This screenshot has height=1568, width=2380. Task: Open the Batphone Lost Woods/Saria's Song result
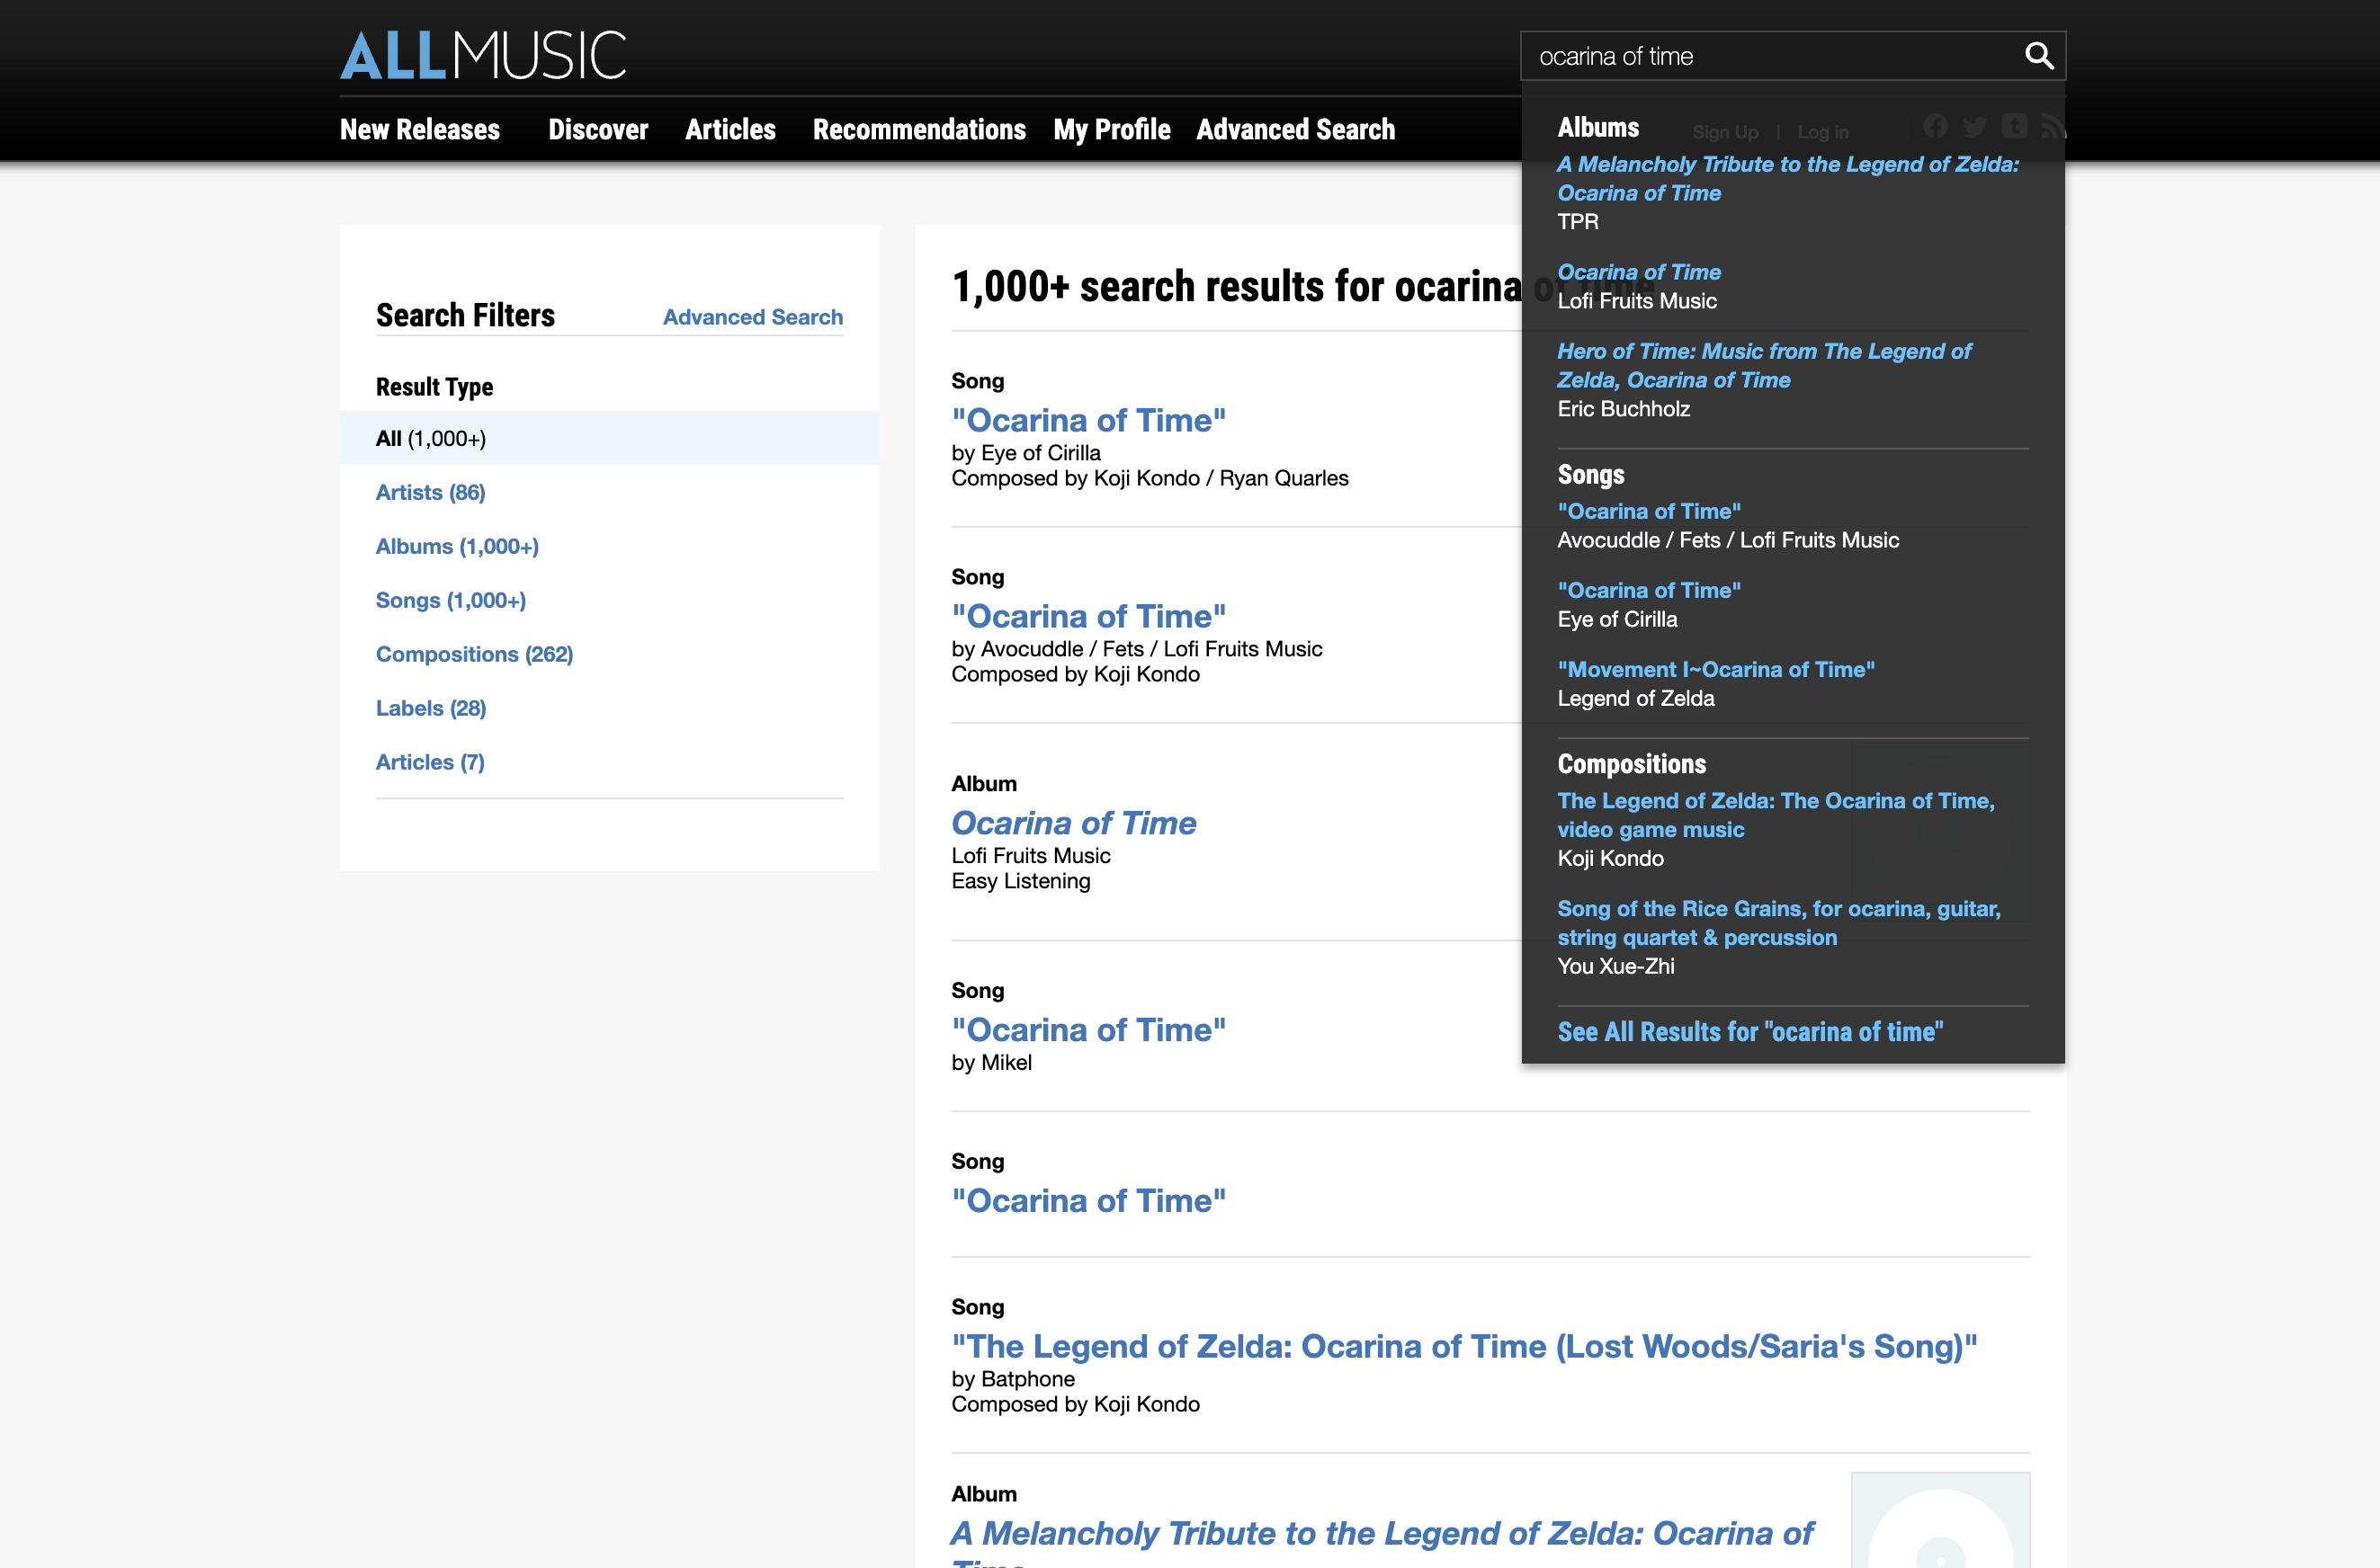1463,1346
